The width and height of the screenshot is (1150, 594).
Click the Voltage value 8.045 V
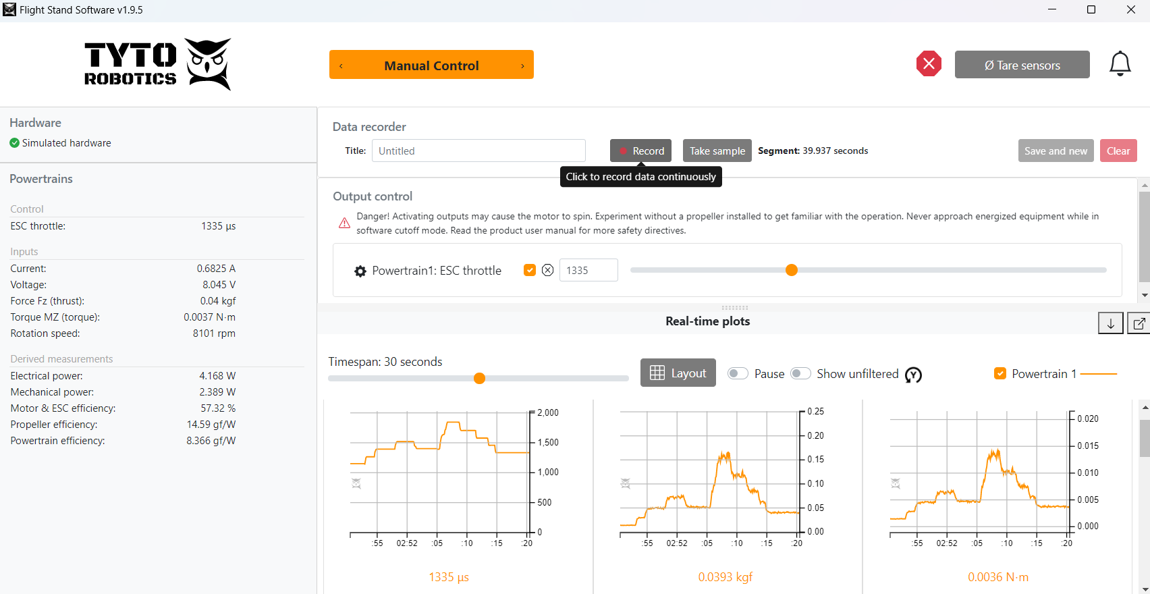pyautogui.click(x=219, y=285)
